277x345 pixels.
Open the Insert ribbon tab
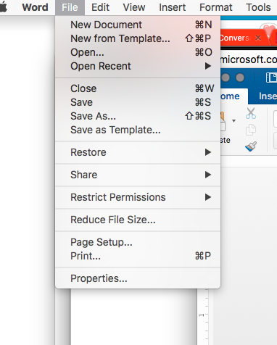click(x=268, y=96)
